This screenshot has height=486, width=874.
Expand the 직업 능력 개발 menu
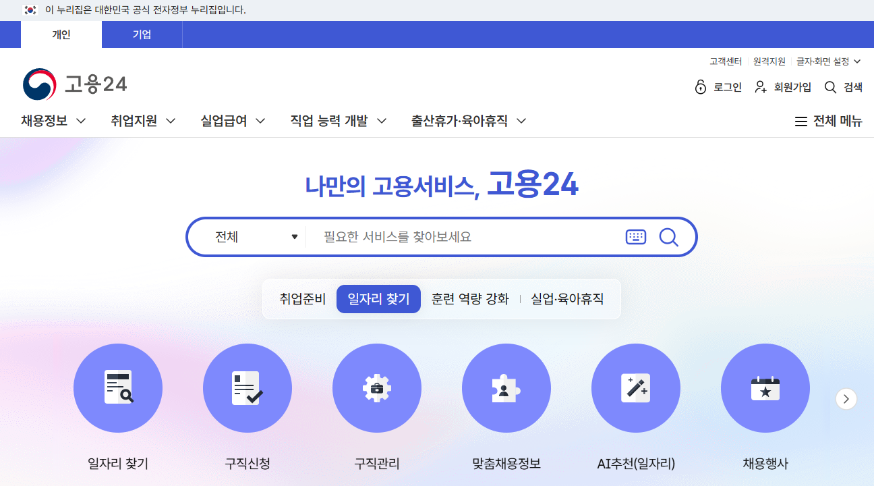tap(339, 121)
